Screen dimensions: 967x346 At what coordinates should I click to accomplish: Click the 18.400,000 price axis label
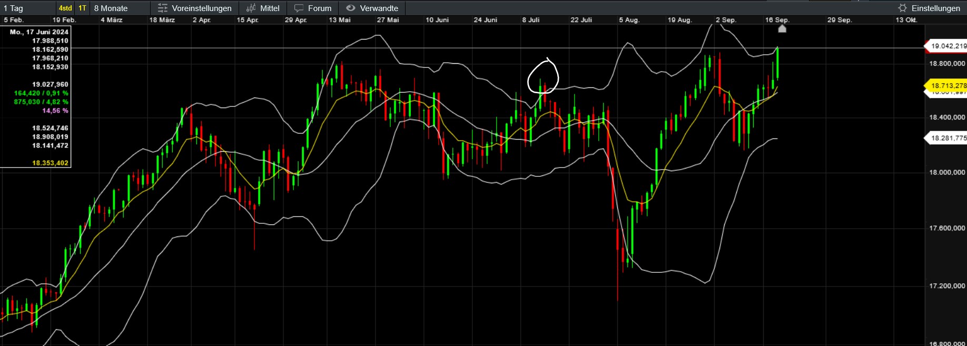pos(947,117)
